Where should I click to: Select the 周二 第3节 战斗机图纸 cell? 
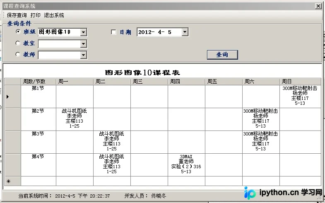click(112, 142)
